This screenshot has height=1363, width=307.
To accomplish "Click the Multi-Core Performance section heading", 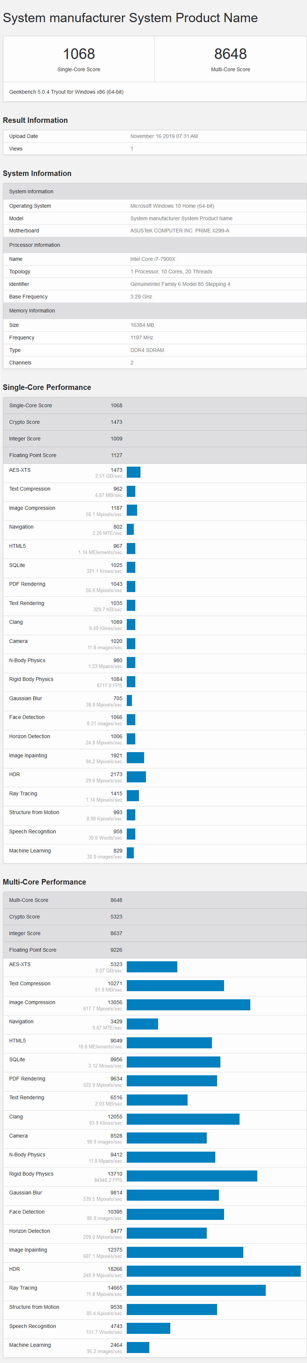I will click(44, 882).
